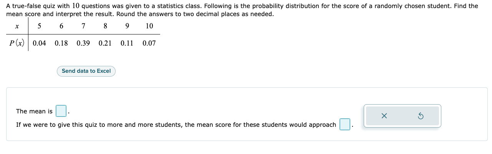Select the x header cell in the table
Image resolution: width=492 pixels, height=154 pixels.
(17, 26)
